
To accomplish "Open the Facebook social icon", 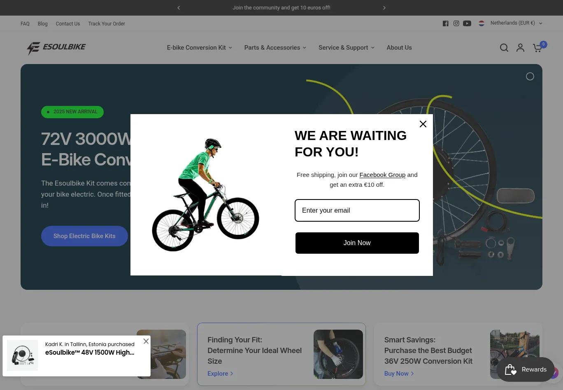I will (445, 23).
